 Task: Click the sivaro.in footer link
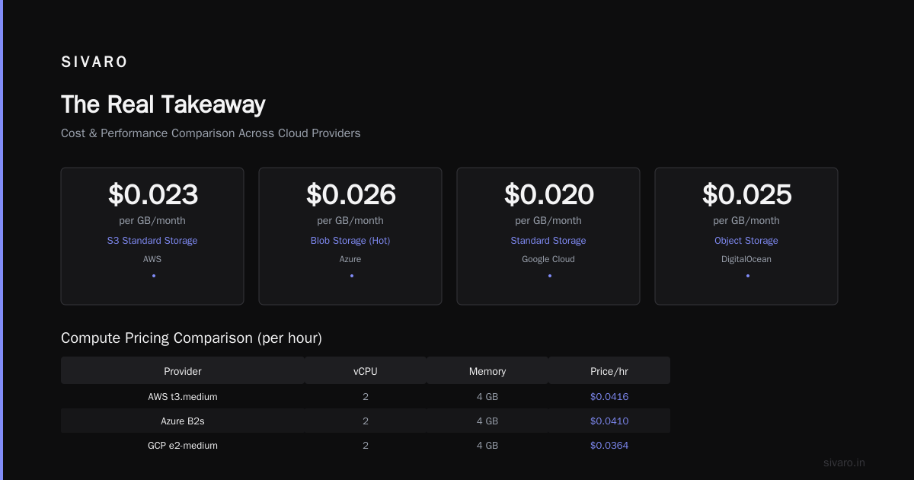point(844,462)
